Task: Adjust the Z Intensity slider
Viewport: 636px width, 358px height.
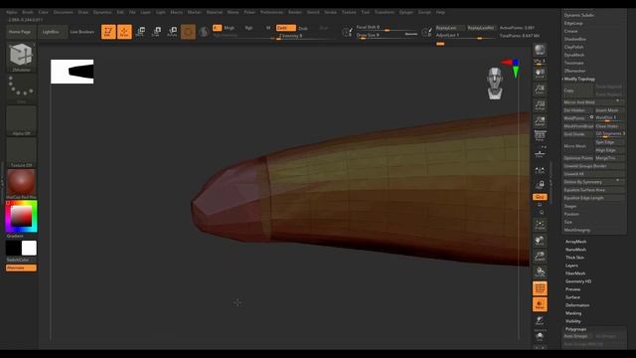Action: (x=305, y=36)
